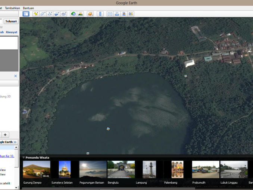253x190 pixels.
Task: Click the Record a Tour icon
Action: click(x=64, y=14)
